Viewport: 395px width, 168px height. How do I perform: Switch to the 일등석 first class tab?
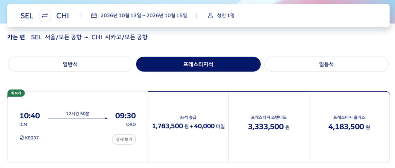tap(326, 64)
